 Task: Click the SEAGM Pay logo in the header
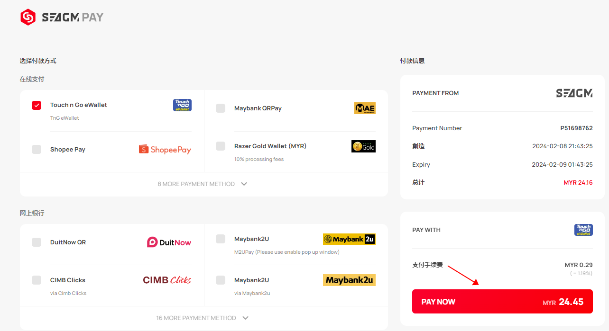click(62, 18)
